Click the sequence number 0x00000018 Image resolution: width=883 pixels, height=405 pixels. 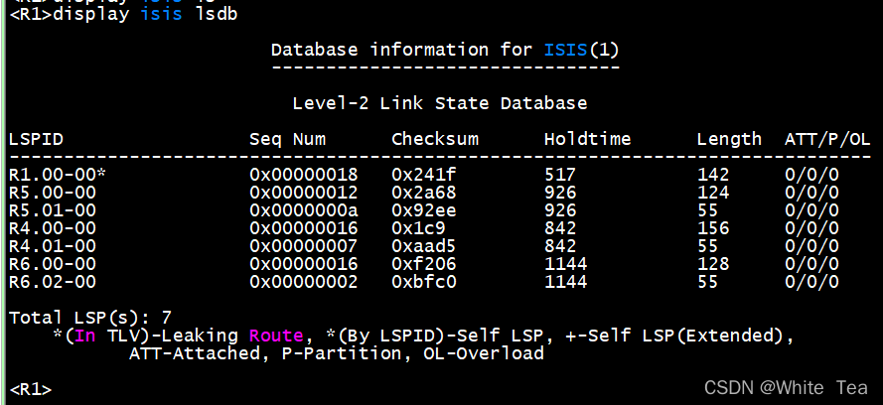(303, 174)
